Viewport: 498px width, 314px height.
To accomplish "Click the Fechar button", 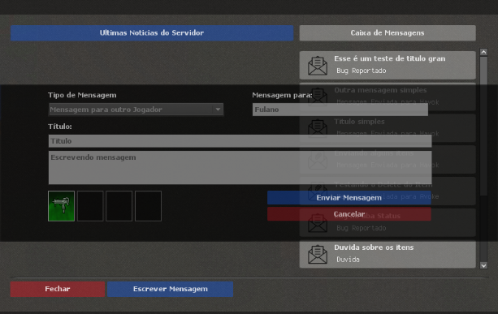I will pyautogui.click(x=58, y=289).
